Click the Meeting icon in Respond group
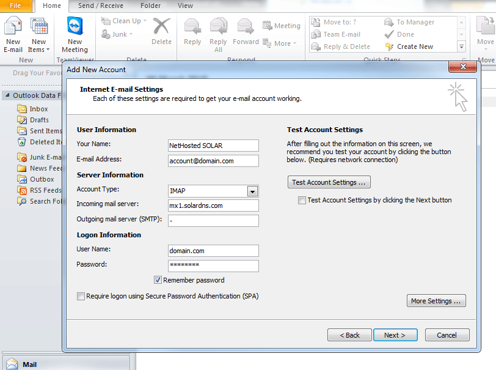The image size is (496, 370). pos(267,25)
